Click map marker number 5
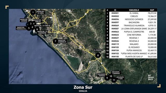The height and width of the screenshot is (93, 166). pyautogui.click(x=29, y=28)
